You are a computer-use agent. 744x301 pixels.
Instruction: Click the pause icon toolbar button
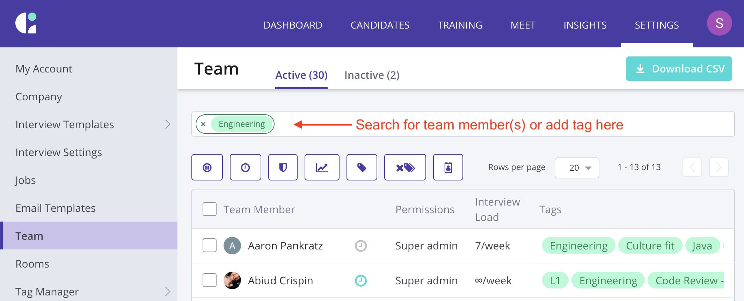pyautogui.click(x=207, y=168)
